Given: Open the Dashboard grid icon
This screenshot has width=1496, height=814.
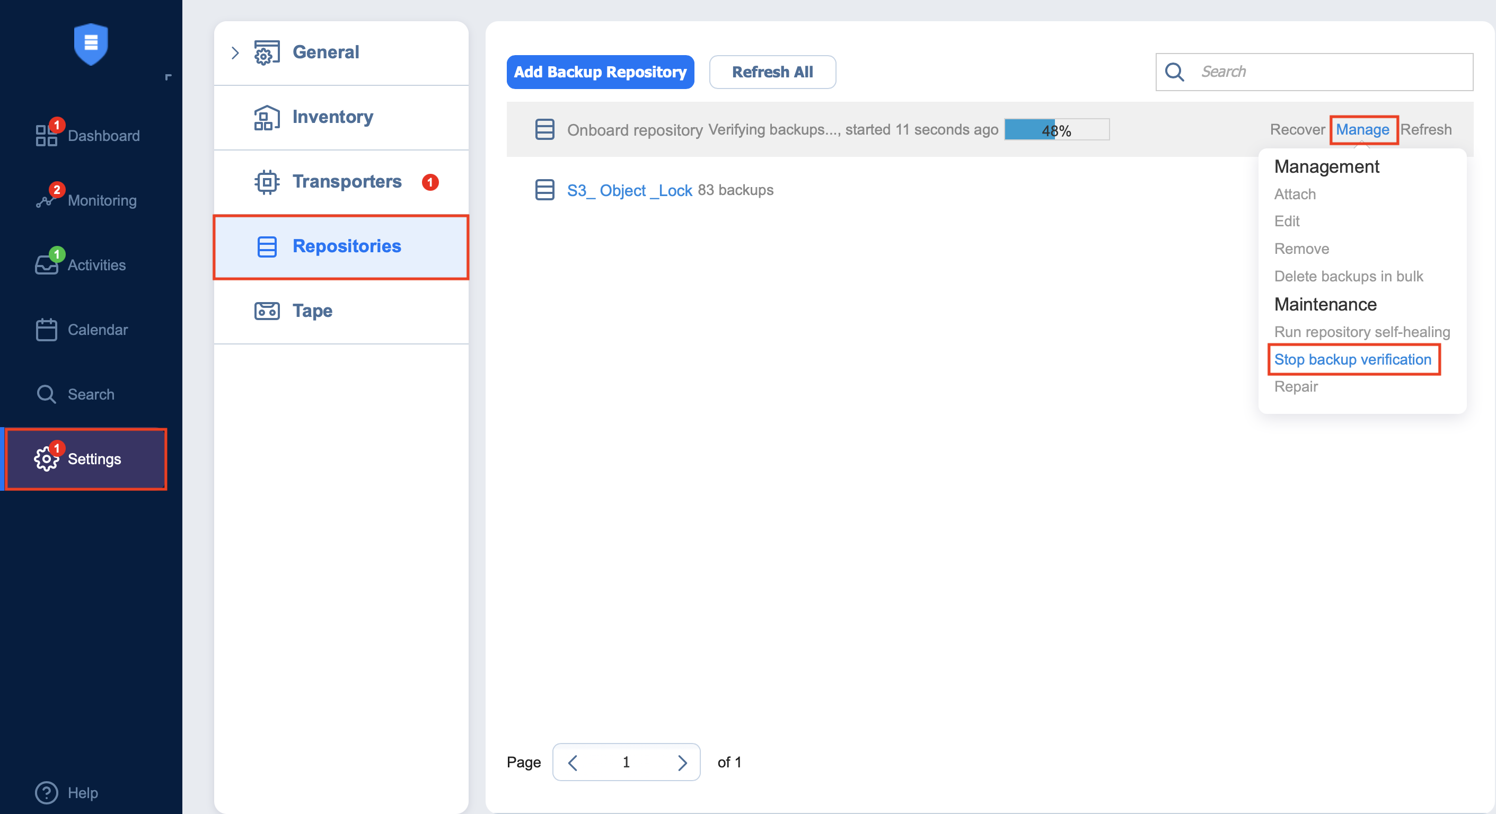Looking at the screenshot, I should 47,136.
